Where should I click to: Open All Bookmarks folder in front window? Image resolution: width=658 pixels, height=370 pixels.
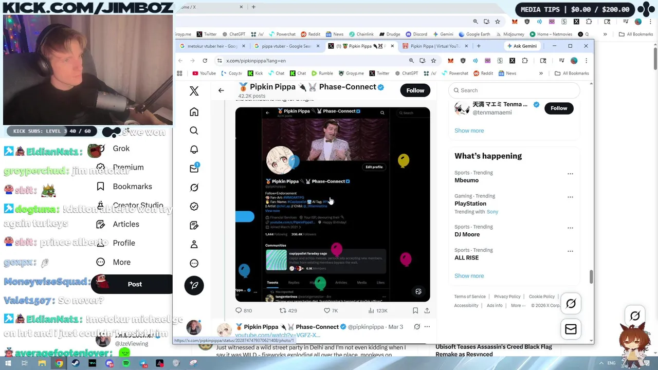click(x=571, y=73)
